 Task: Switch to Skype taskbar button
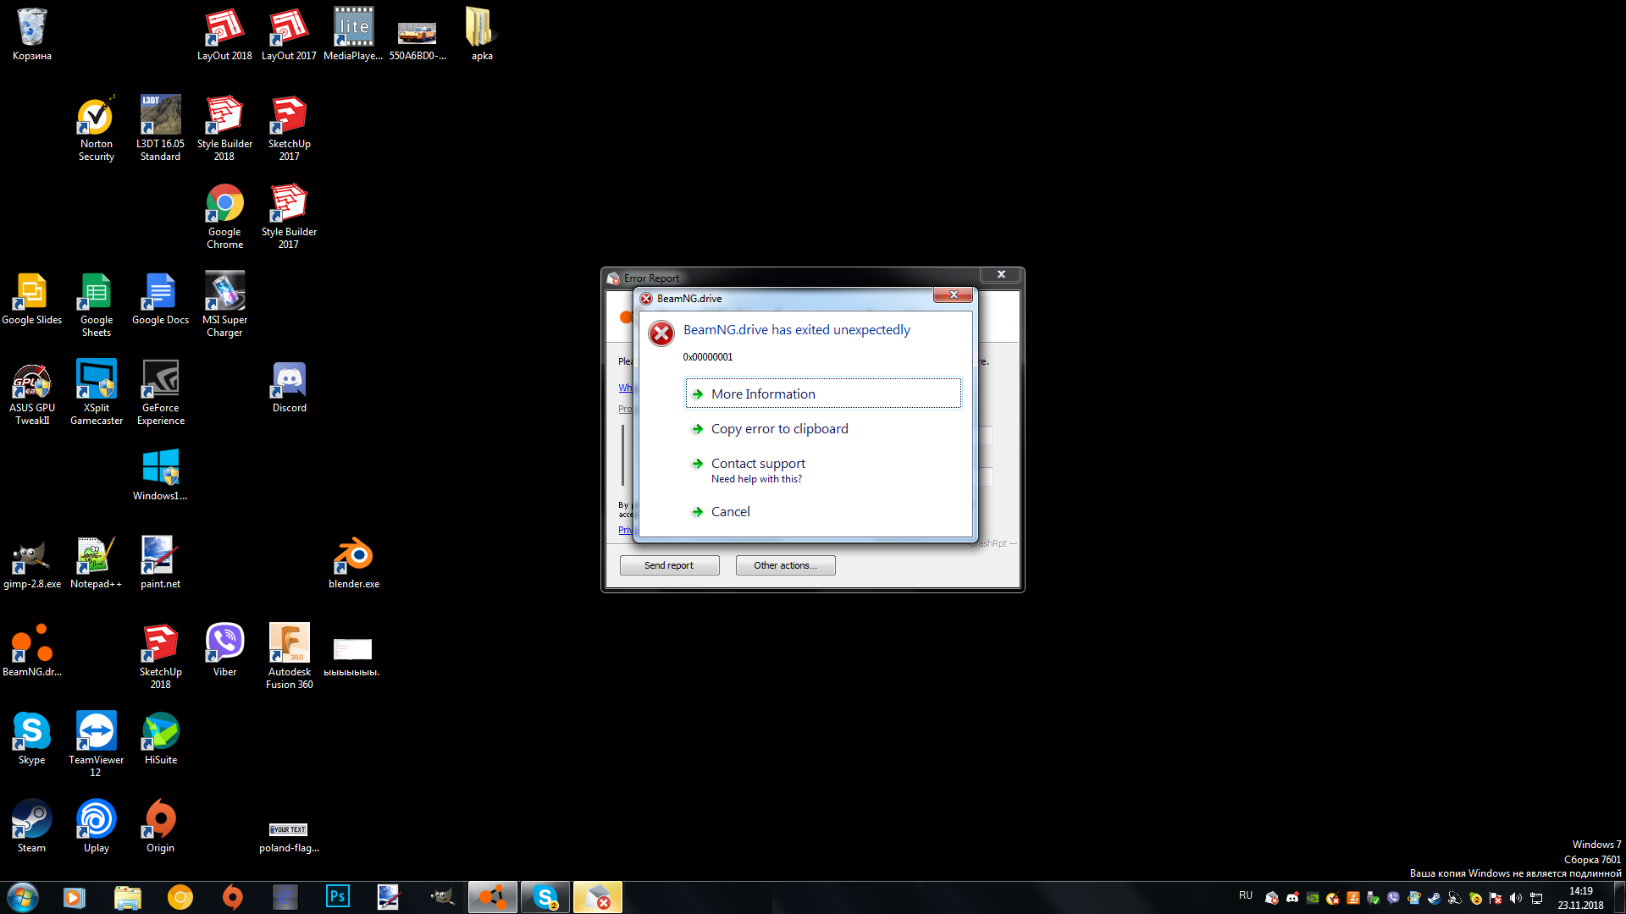pos(545,897)
